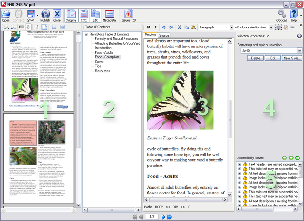This screenshot has width=304, height=221.
Task: Zoom out of the original page view
Action: 13,27
